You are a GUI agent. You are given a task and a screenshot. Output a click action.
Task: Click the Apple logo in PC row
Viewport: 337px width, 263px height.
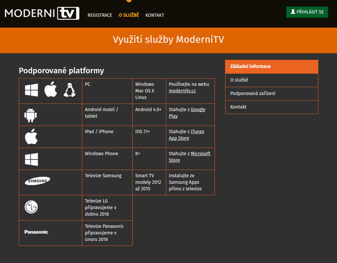tap(51, 89)
